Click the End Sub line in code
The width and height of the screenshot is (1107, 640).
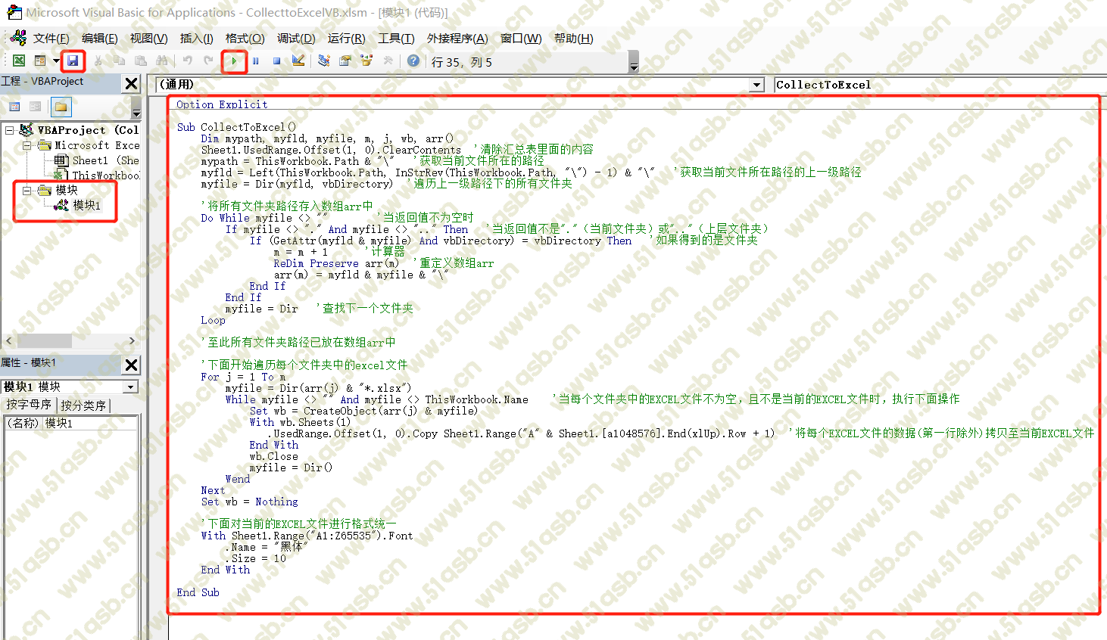(198, 592)
